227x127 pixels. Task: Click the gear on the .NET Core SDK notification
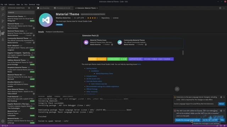(221, 111)
